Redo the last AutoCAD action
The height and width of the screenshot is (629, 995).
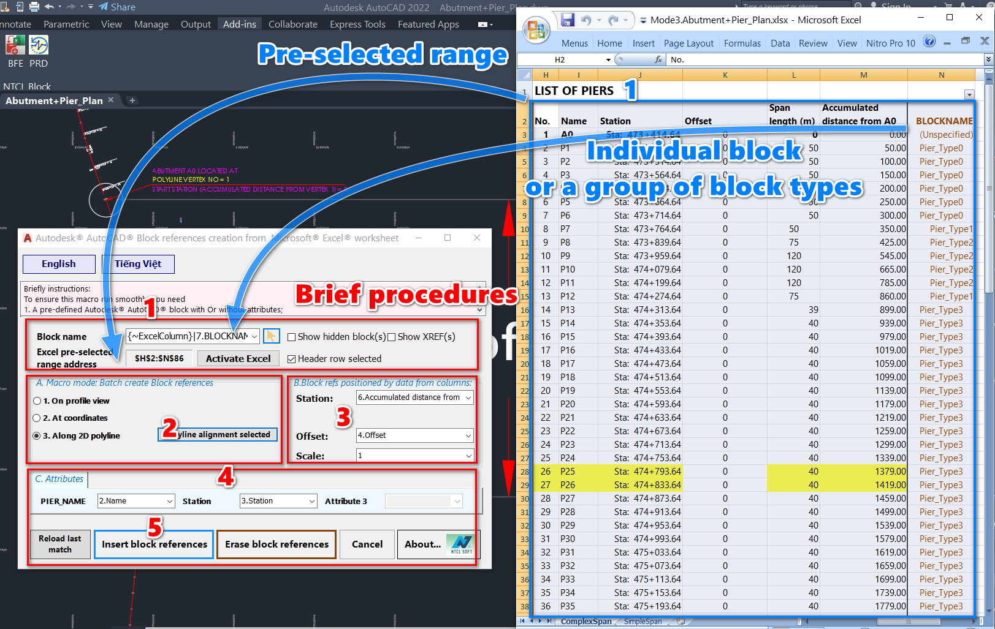click(71, 7)
